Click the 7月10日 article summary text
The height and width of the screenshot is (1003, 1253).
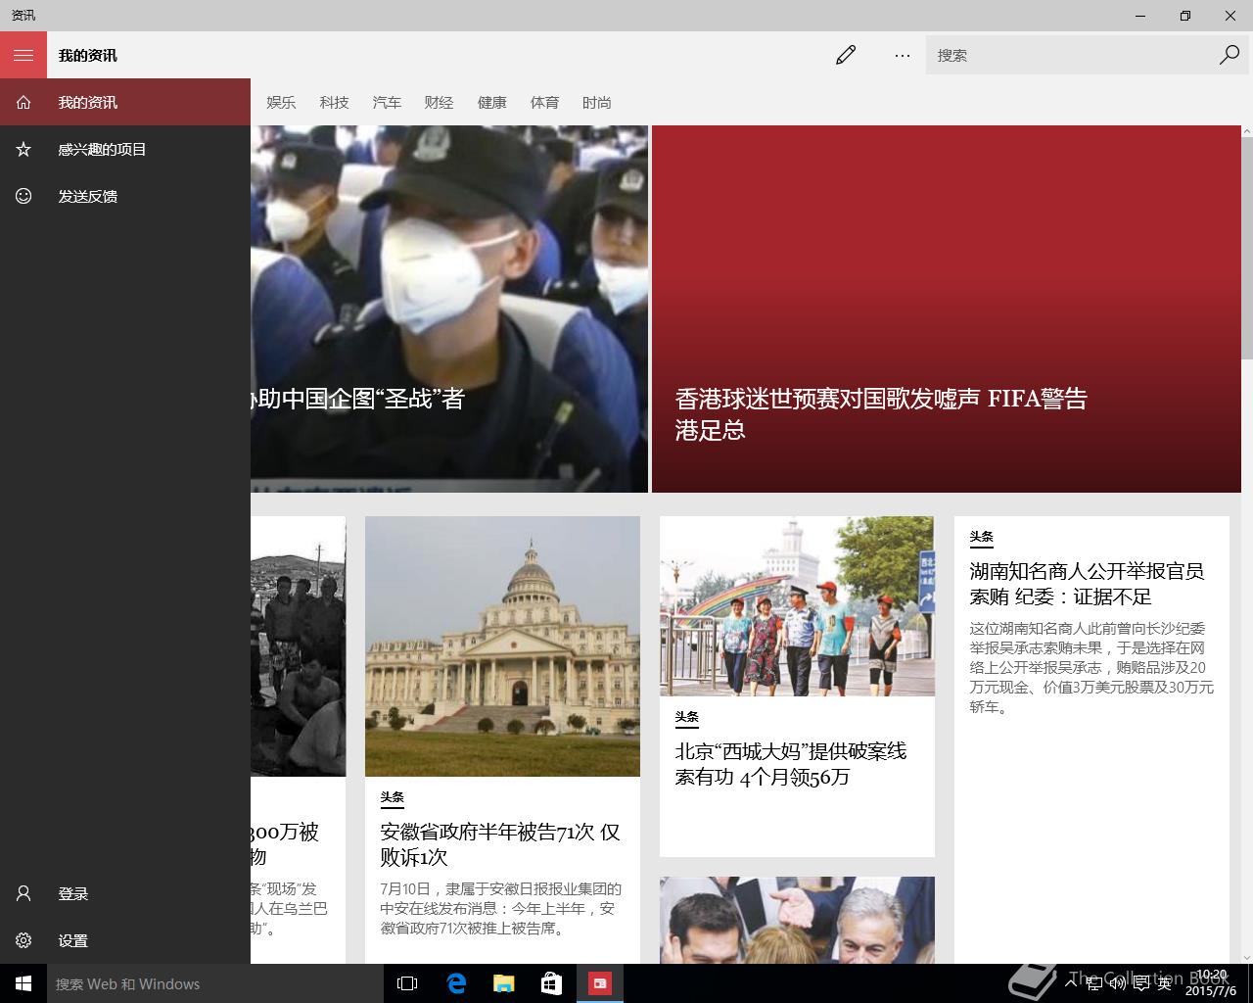pos(501,908)
